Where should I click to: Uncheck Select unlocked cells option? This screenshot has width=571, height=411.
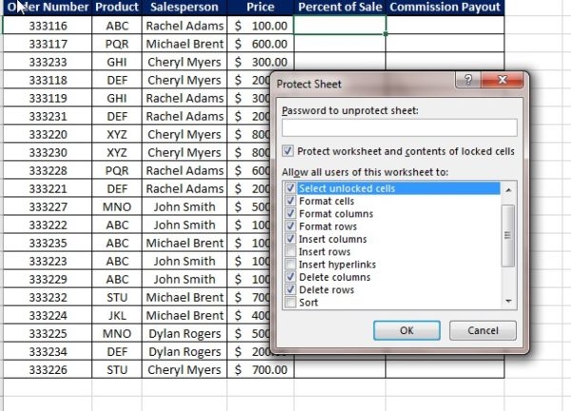point(290,188)
